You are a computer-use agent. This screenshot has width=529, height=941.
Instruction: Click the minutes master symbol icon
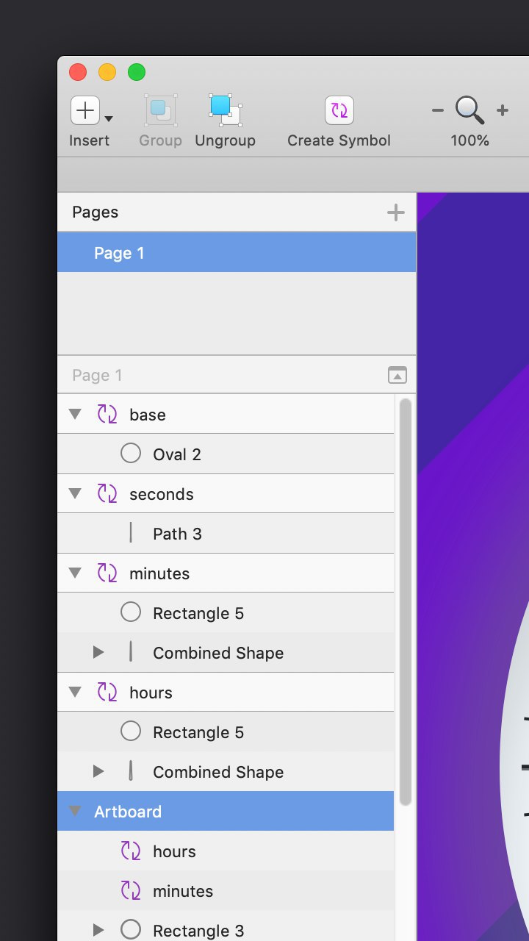point(107,573)
